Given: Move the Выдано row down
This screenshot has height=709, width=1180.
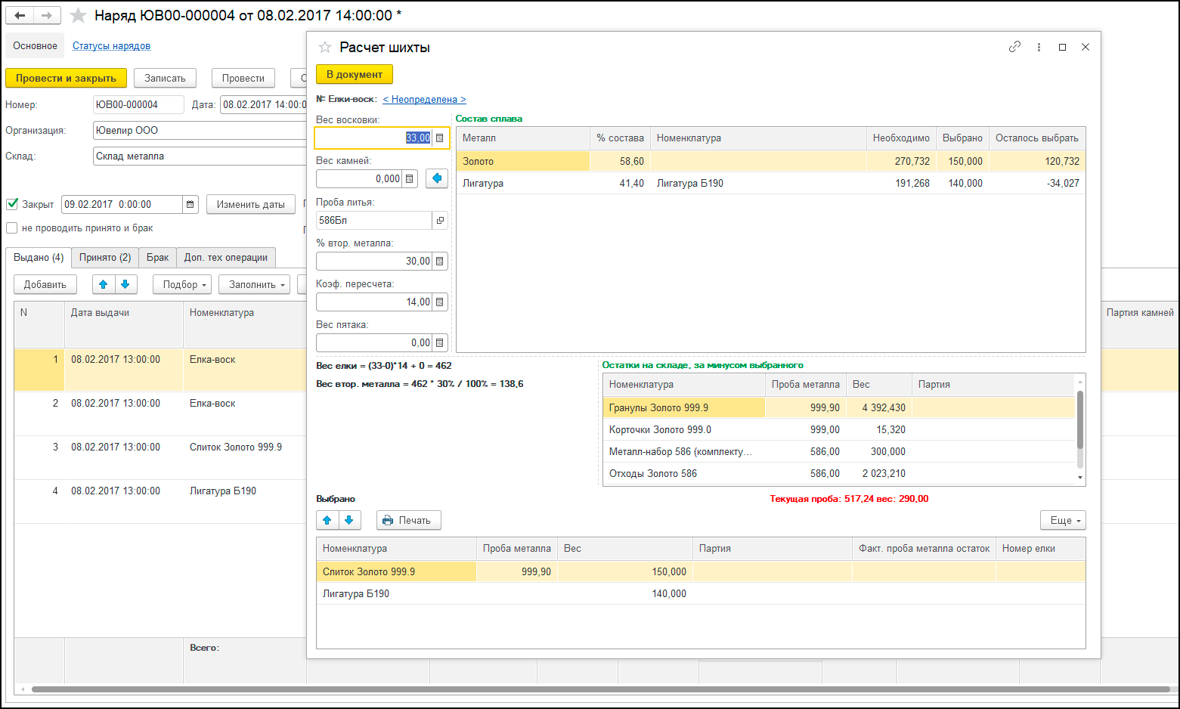Looking at the screenshot, I should click(125, 284).
